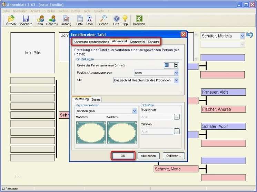257x192 pixels.
Task: Run the Prüfung check tool
Action: point(66,19)
